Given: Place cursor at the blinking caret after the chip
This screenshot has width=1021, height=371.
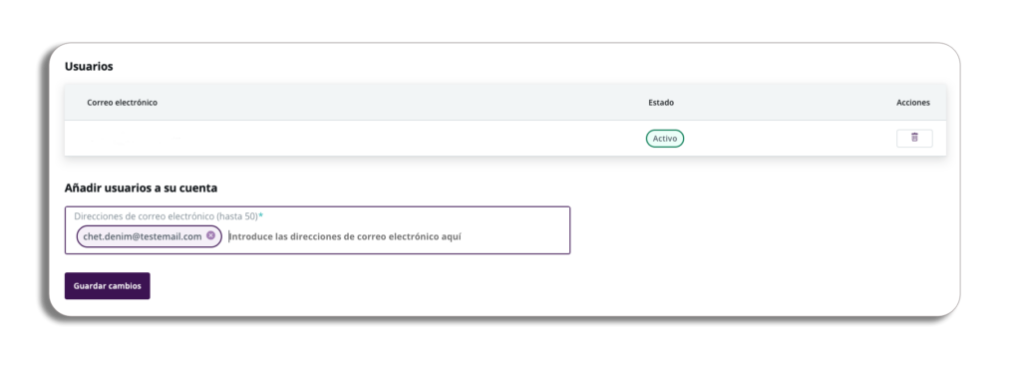Looking at the screenshot, I should click(x=229, y=237).
